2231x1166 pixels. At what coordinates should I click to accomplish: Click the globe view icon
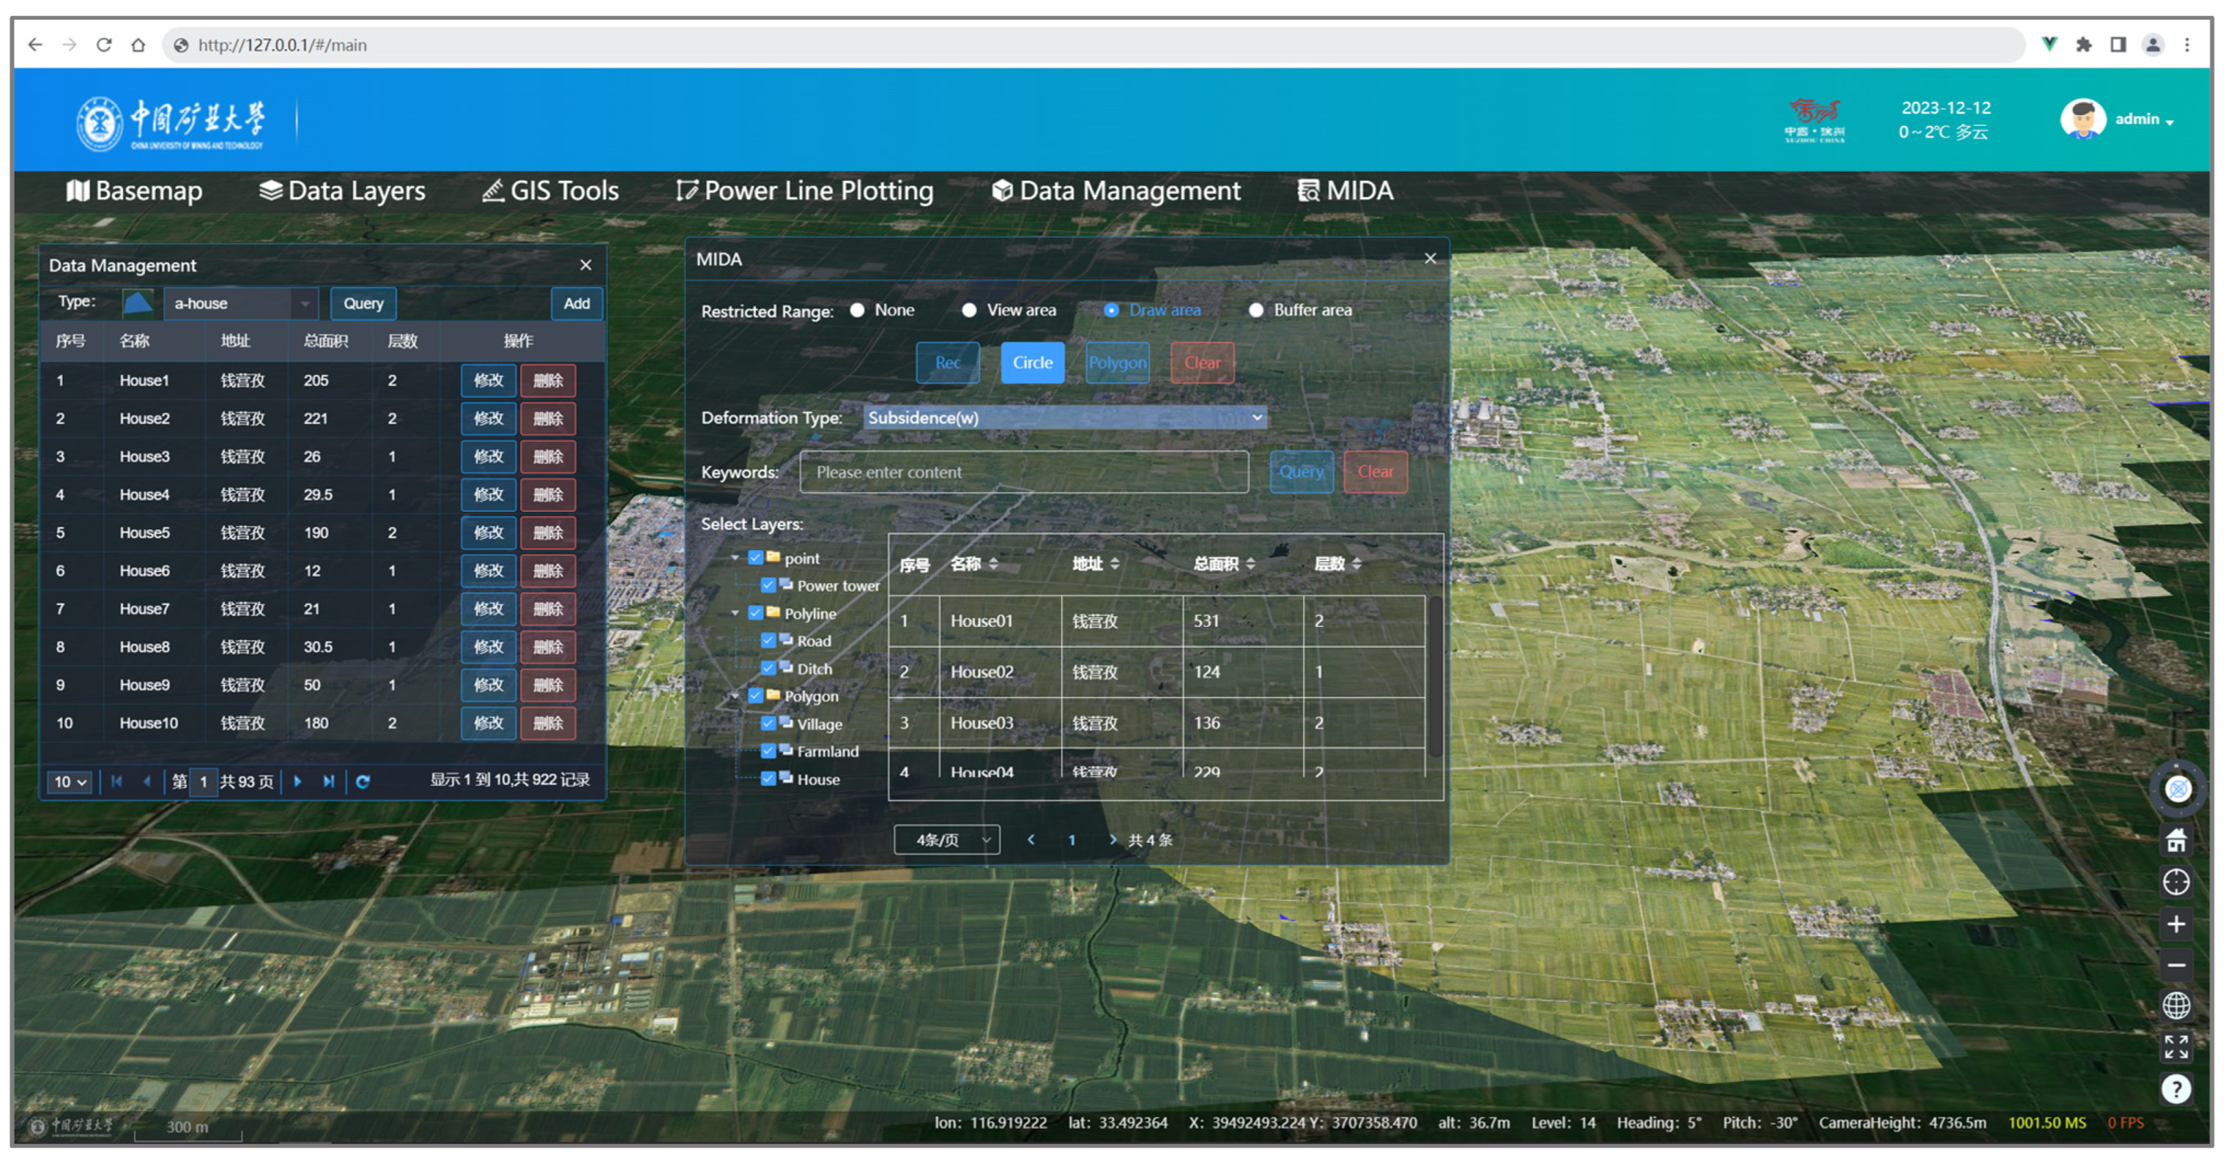[x=2176, y=1006]
